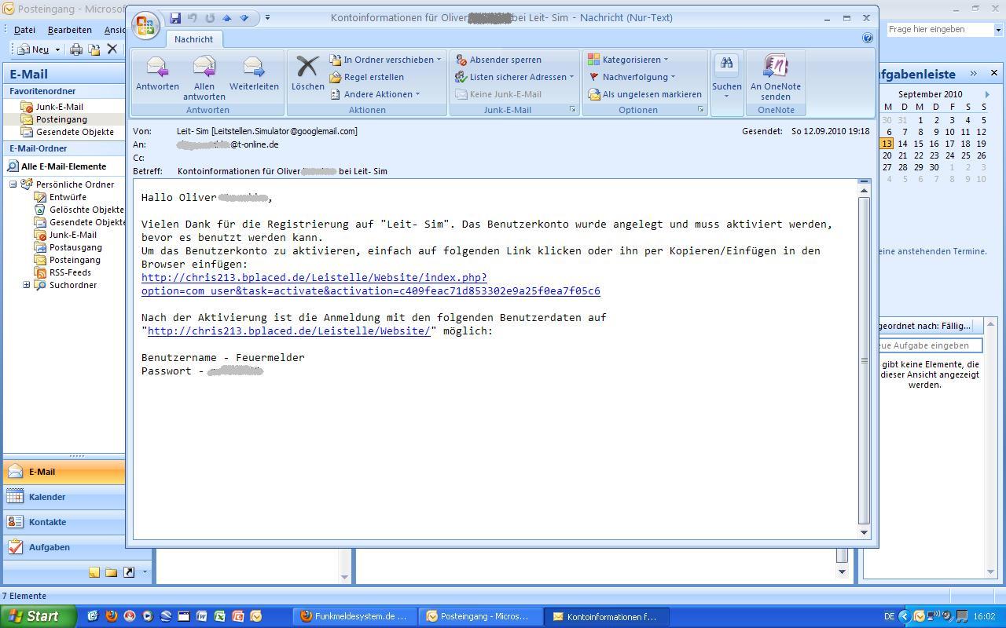Select September 14 in the calendar
The height and width of the screenshot is (628, 1006).
[x=902, y=144]
